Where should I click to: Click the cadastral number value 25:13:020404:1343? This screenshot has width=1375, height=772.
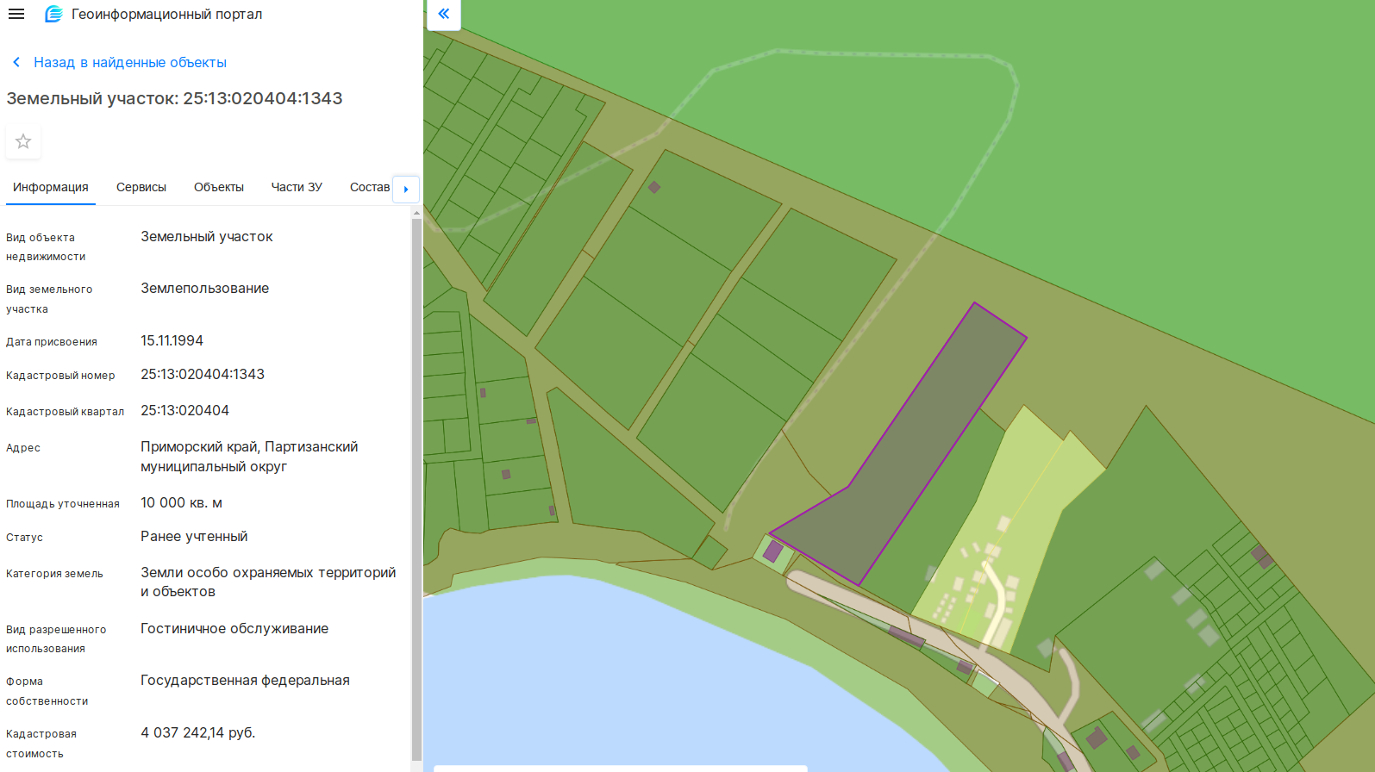tap(203, 374)
